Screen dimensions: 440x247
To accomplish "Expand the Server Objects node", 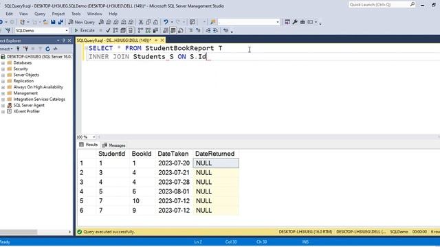I will [x=3, y=75].
